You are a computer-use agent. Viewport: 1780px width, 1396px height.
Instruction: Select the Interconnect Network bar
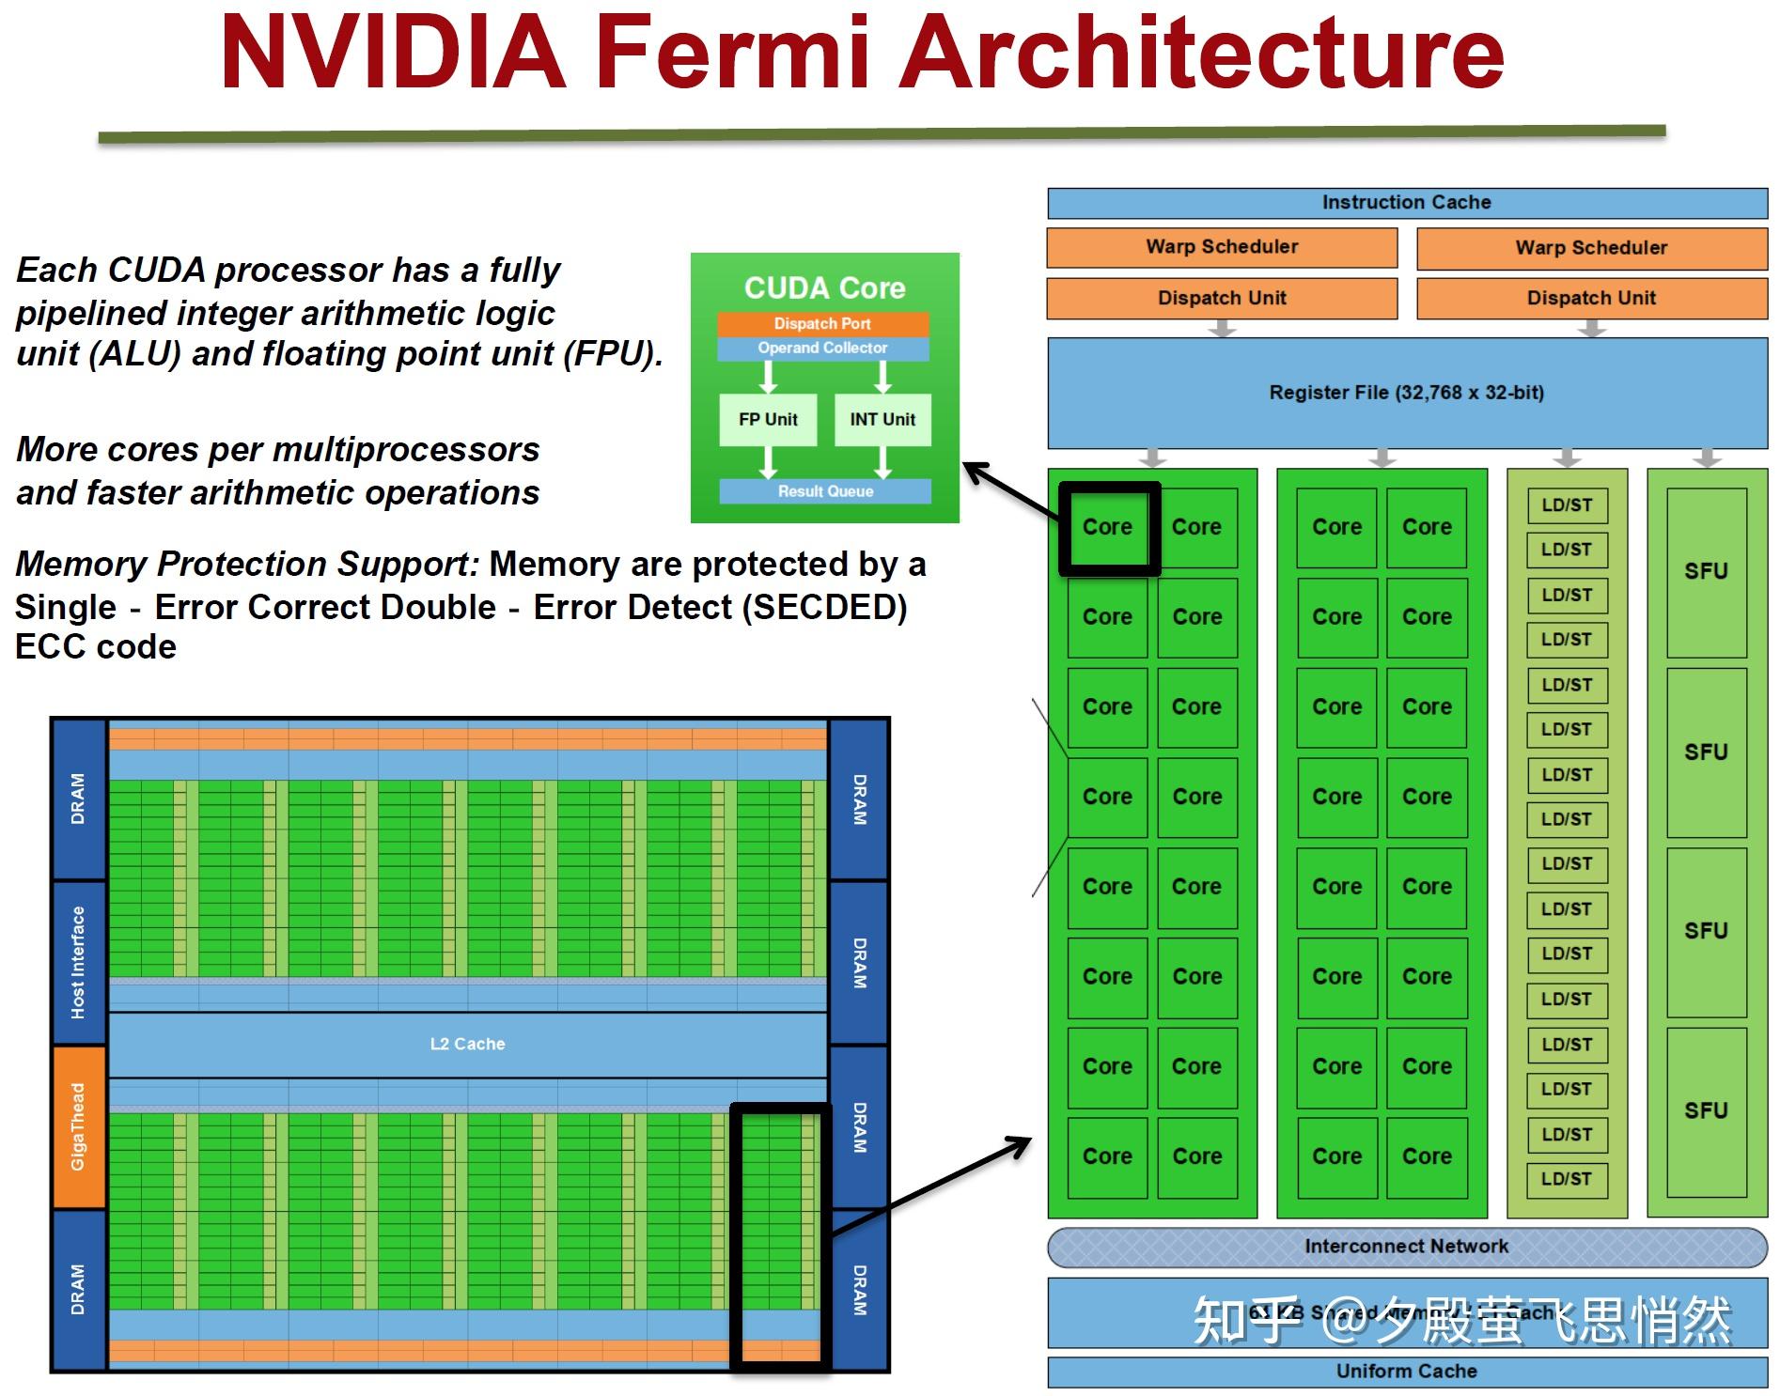coord(1407,1247)
